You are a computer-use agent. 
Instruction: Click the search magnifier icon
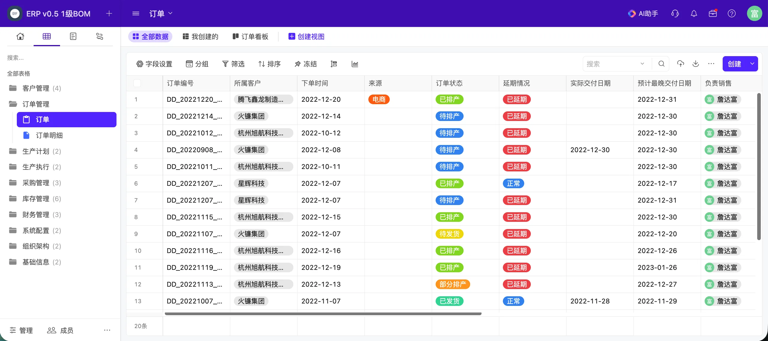661,64
